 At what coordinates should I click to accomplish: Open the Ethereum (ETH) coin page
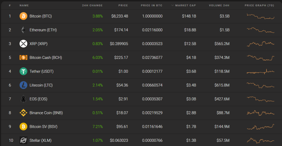(x=43, y=30)
